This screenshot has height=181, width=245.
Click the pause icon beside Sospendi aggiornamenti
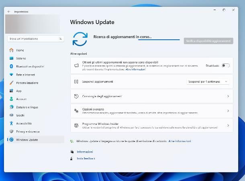(76, 81)
